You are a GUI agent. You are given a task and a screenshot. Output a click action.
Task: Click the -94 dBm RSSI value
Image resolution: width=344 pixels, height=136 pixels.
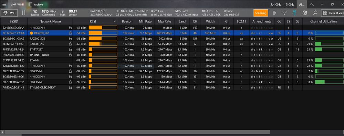[81, 87]
